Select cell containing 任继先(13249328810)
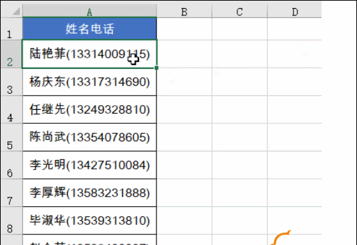Screen dimensions: 357x245 tap(90, 109)
